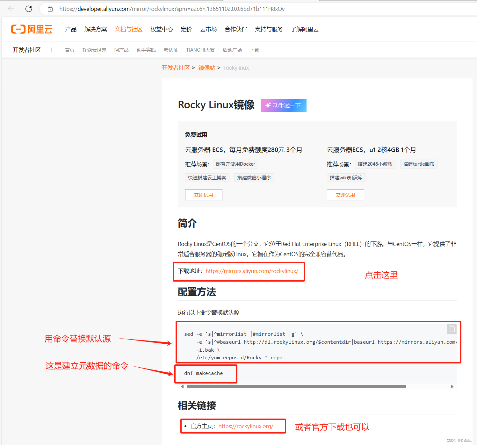Screen dimensions: 477x445
Task: Click the code block's right scroll arrow
Action: coord(452,387)
